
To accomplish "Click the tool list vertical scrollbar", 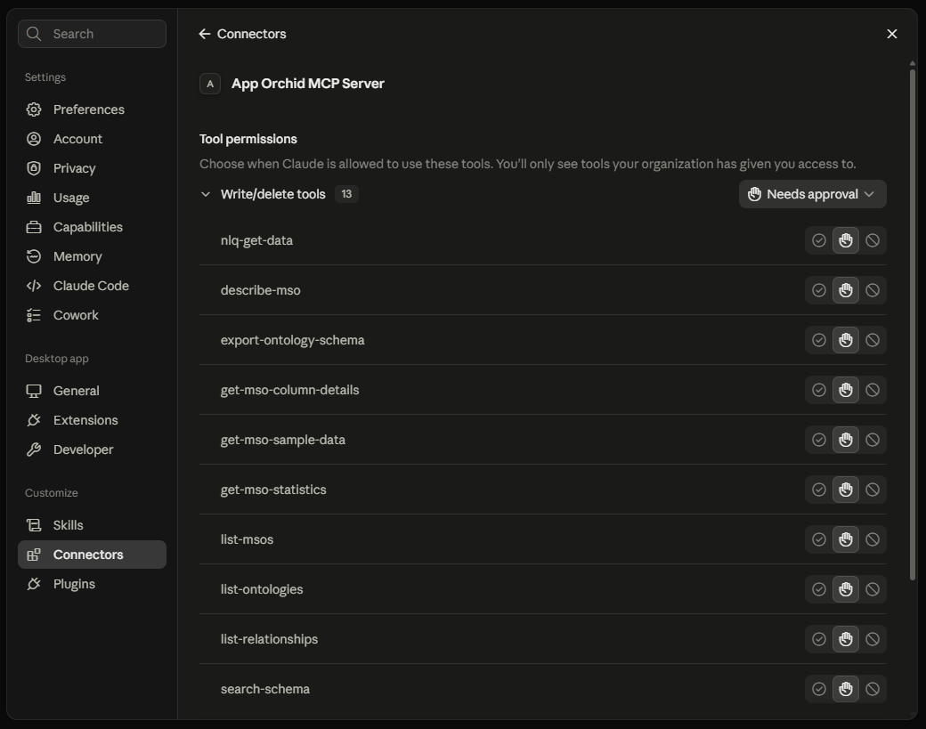I will click(x=913, y=323).
